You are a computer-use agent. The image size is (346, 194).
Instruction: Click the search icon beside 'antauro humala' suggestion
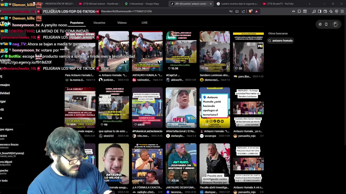pyautogui.click(x=270, y=41)
